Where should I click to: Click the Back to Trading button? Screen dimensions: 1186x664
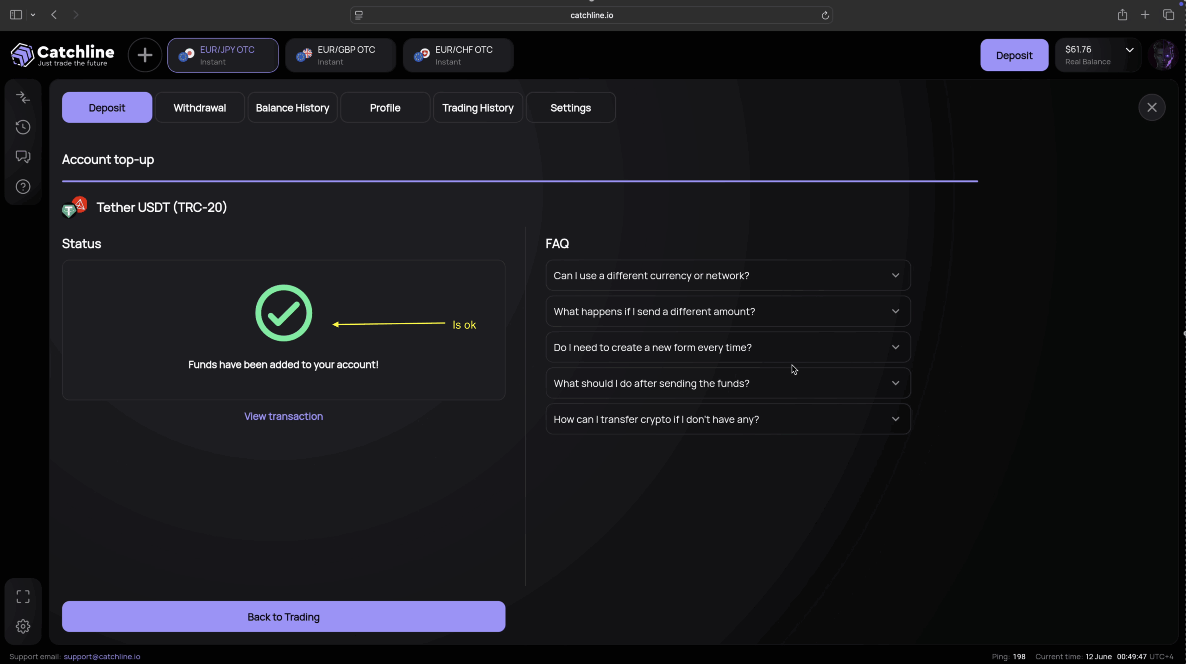pyautogui.click(x=283, y=616)
